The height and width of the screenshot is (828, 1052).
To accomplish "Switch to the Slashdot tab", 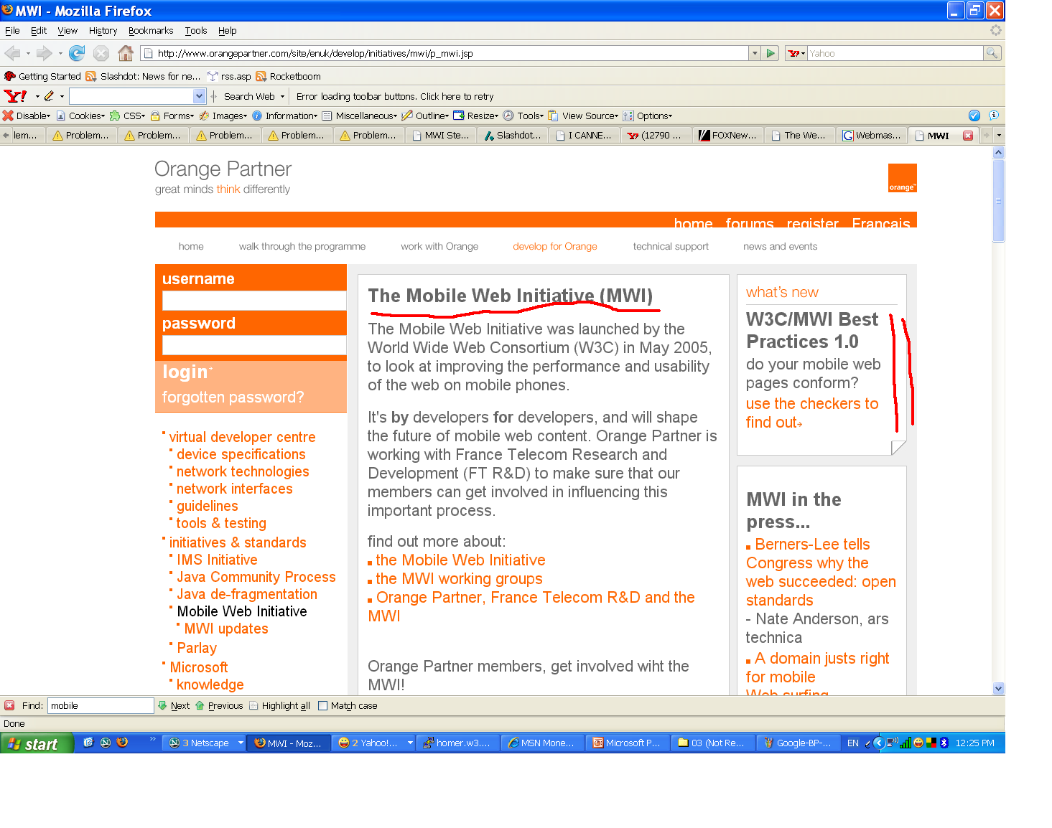I will coord(513,136).
